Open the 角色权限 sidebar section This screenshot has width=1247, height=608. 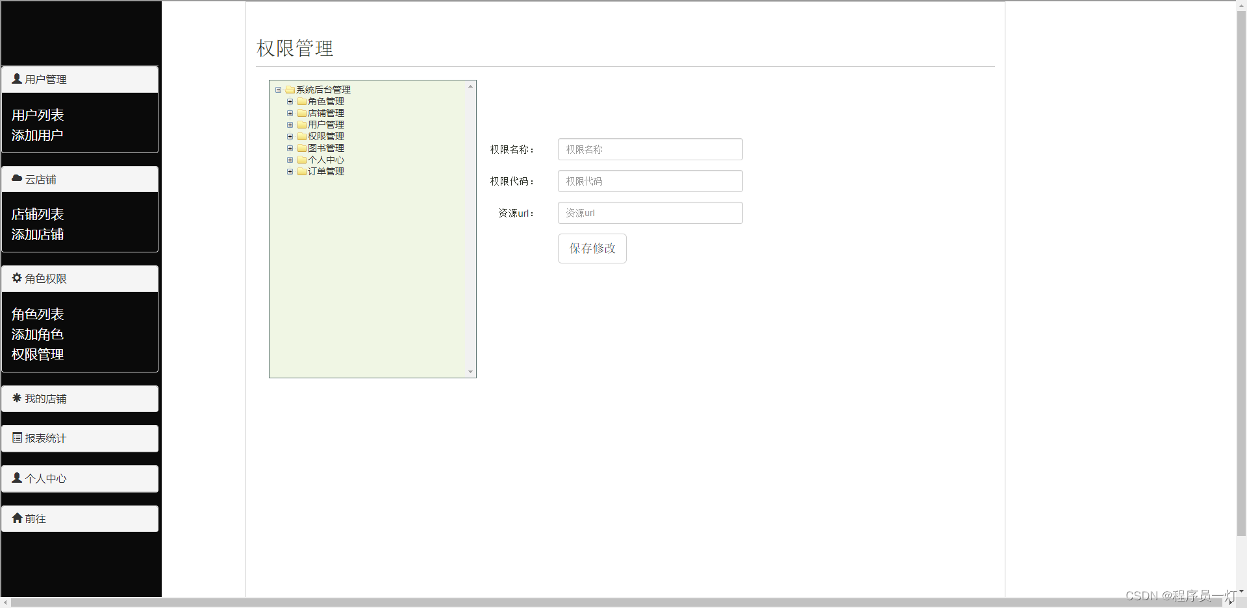click(x=80, y=278)
